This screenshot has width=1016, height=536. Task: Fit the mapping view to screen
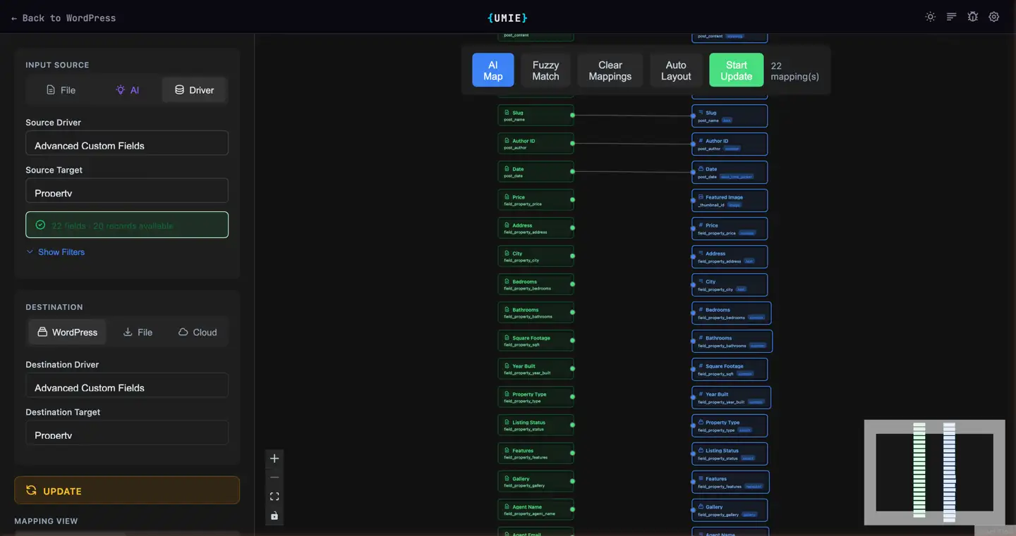(274, 497)
